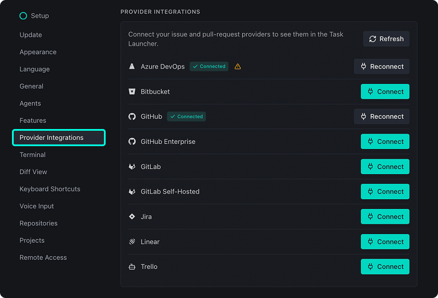The height and width of the screenshot is (298, 438).
Task: Click the Setup circle icon in the sidebar
Action: [23, 15]
